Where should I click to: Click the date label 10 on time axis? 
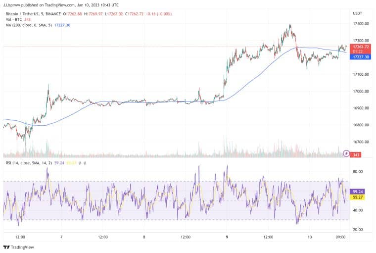tap(310, 237)
